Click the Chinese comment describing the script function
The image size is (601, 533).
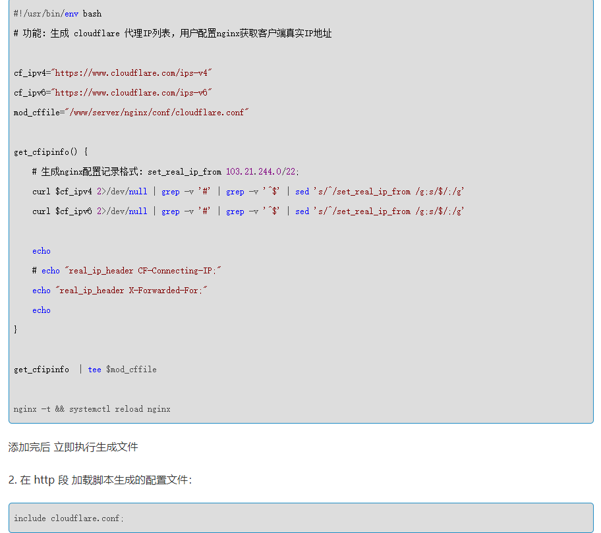pos(173,33)
